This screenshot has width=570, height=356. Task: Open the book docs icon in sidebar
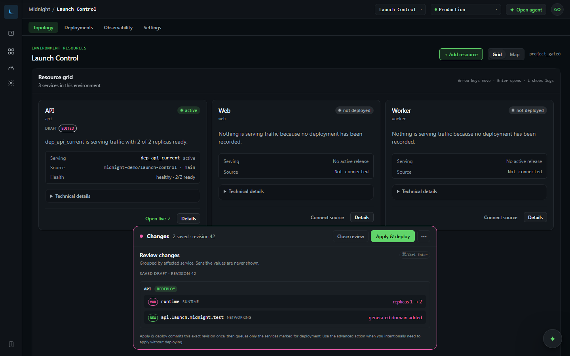(11, 344)
